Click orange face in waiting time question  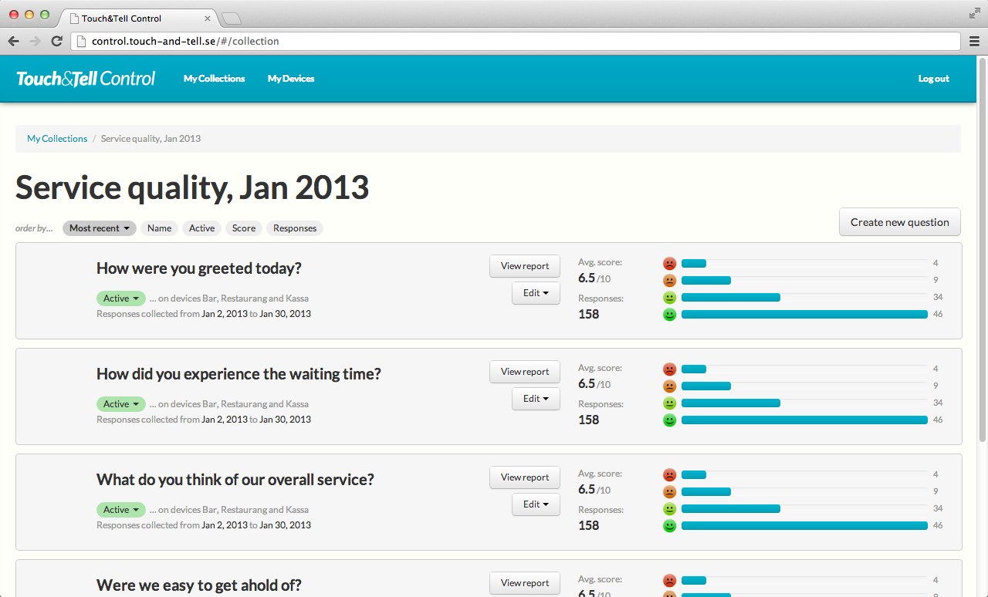tap(669, 386)
